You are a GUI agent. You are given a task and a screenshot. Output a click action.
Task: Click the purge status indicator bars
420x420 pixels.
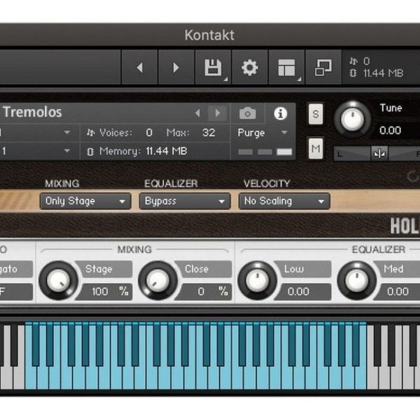point(265,152)
